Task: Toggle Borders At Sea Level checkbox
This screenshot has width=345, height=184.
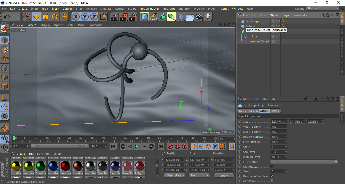Action: click(x=272, y=176)
